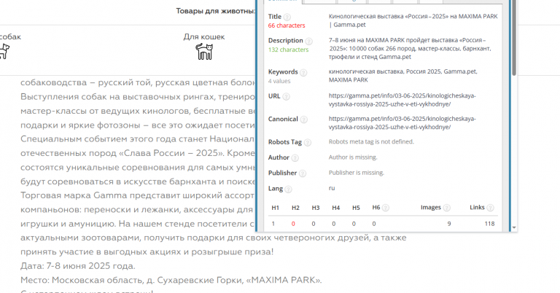Click the 'Publisher is missing.' text
Screen dimensions: 560x293
point(357,173)
